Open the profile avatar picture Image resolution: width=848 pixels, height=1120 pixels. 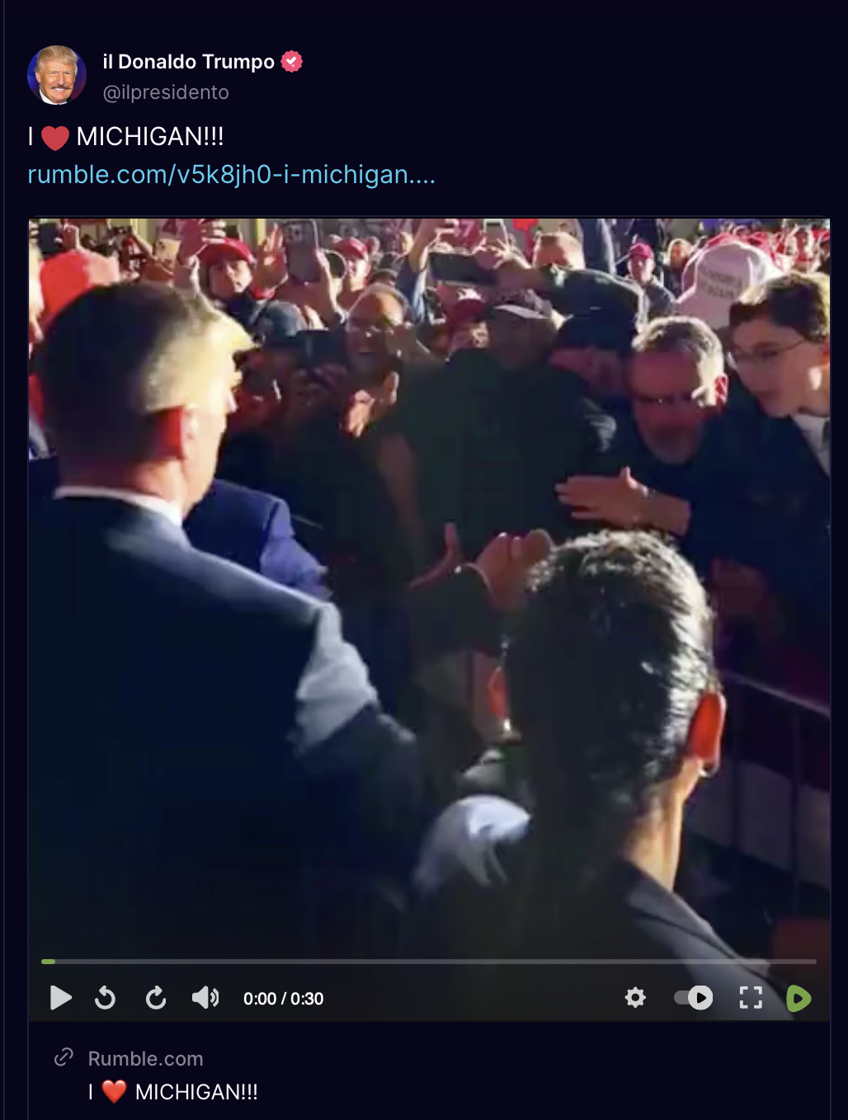(57, 75)
